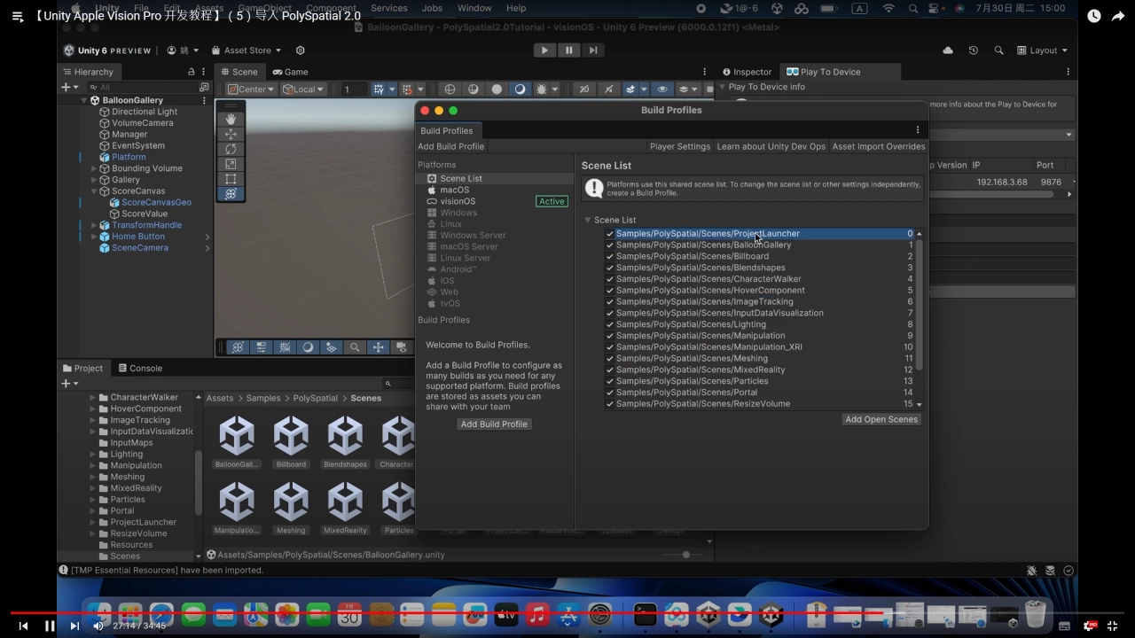
Task: Switch to the Inspector tab
Action: tap(747, 72)
